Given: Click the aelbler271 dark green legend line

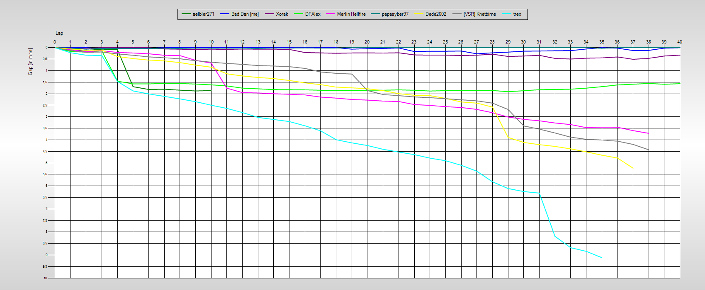Looking at the screenshot, I should click(x=186, y=14).
